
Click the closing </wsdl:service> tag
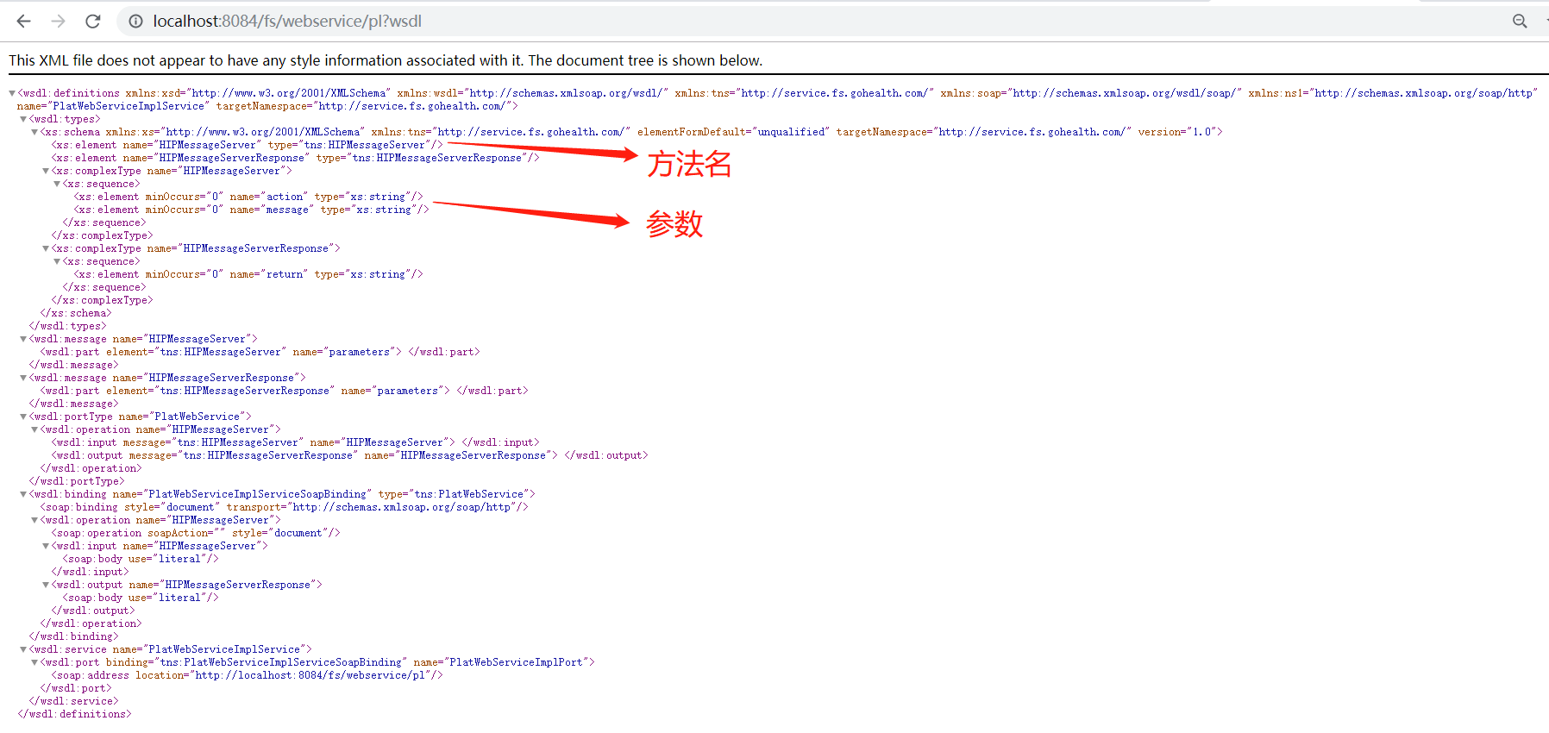[73, 701]
